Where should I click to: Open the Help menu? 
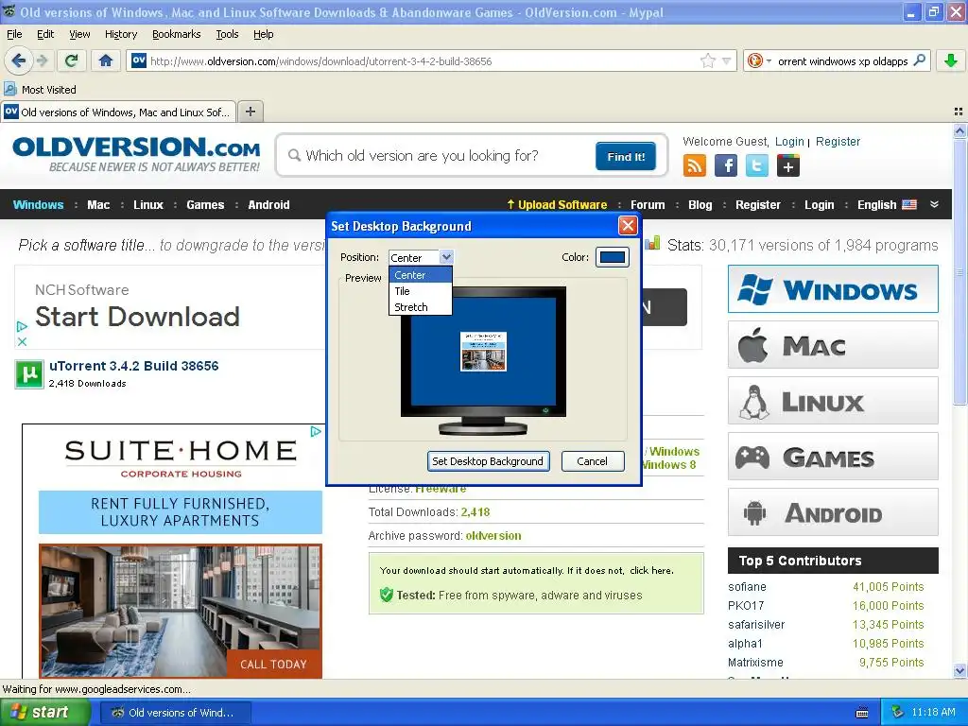(264, 34)
